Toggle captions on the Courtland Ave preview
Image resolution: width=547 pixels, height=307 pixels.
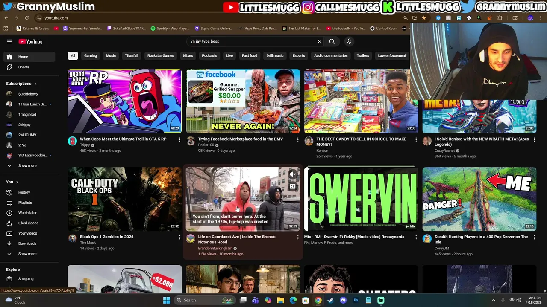pos(293,186)
